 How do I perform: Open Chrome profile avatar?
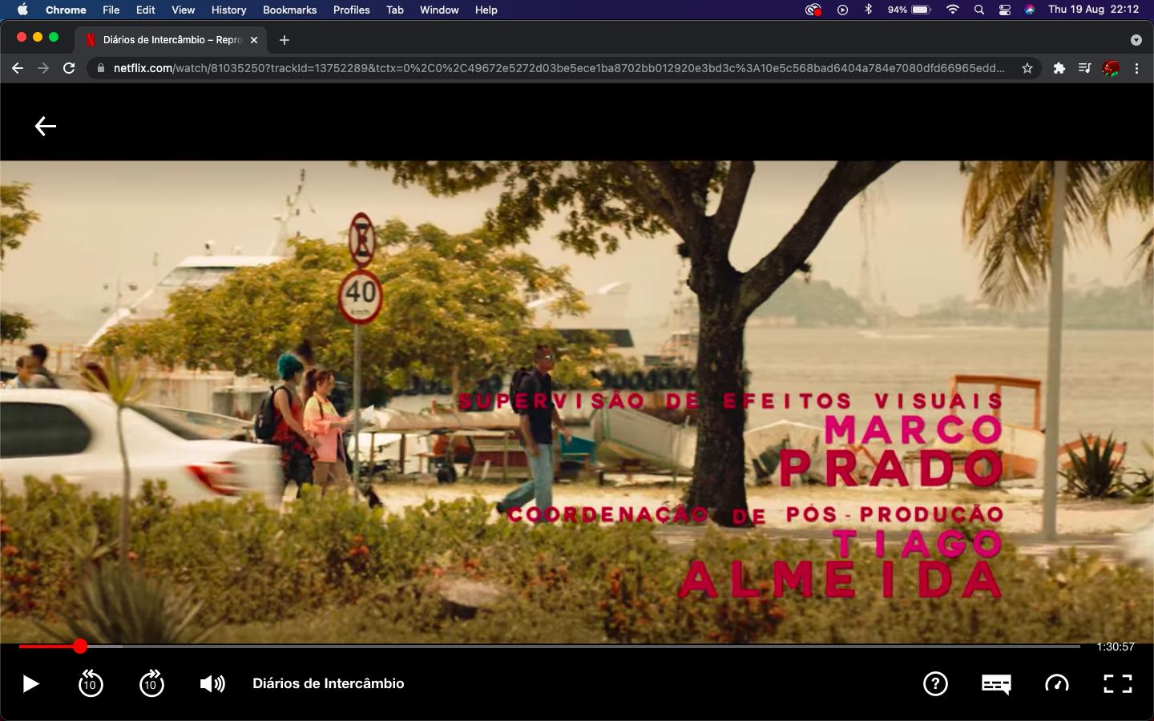1111,68
